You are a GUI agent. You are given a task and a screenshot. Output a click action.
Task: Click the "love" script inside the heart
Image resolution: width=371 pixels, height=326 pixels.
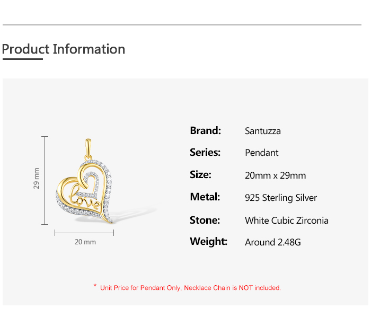(x=86, y=201)
